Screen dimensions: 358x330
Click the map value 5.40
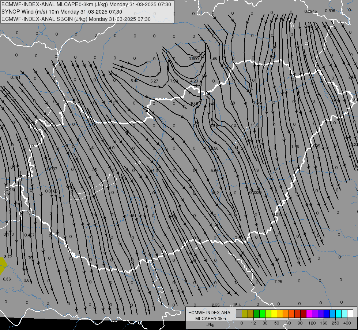coord(135,81)
